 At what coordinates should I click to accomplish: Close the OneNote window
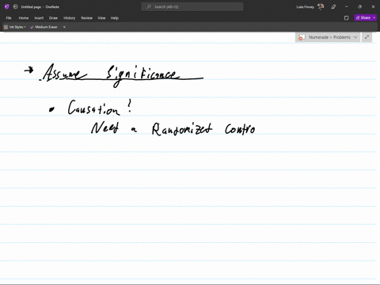pos(373,7)
